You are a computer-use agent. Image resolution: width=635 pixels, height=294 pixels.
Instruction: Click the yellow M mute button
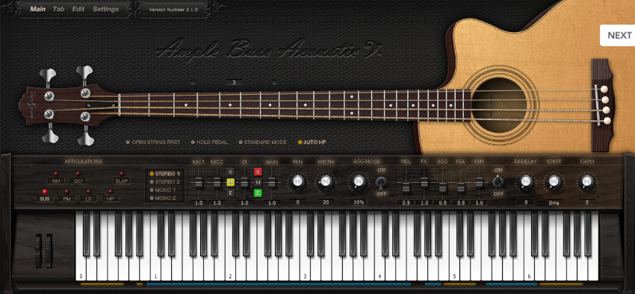click(x=230, y=182)
